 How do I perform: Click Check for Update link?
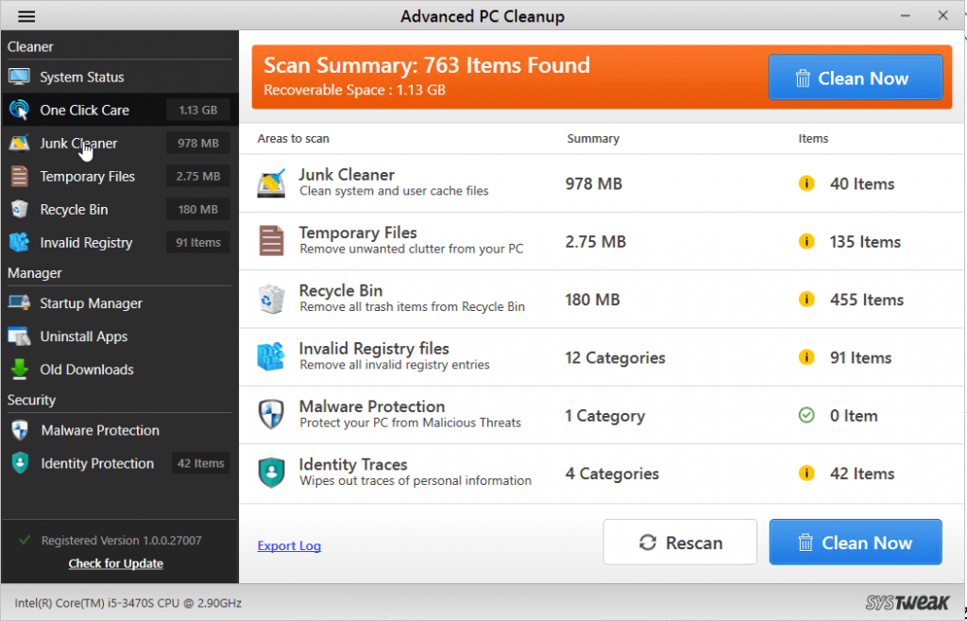coord(116,563)
